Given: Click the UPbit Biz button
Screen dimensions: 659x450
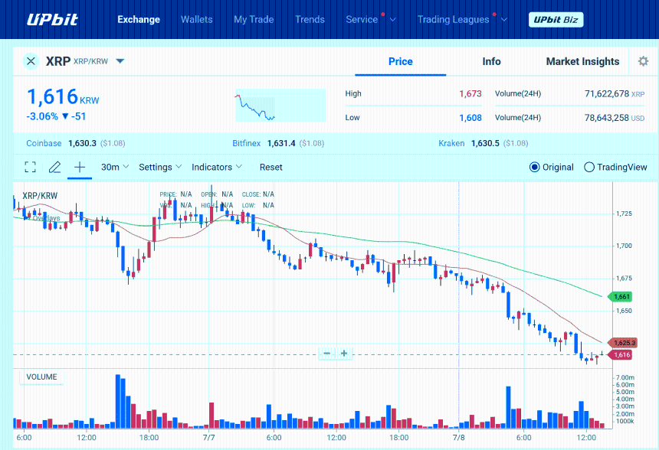Looking at the screenshot, I should [556, 20].
